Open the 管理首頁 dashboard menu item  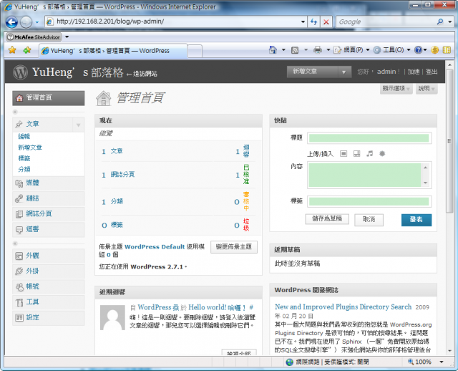(x=49, y=98)
